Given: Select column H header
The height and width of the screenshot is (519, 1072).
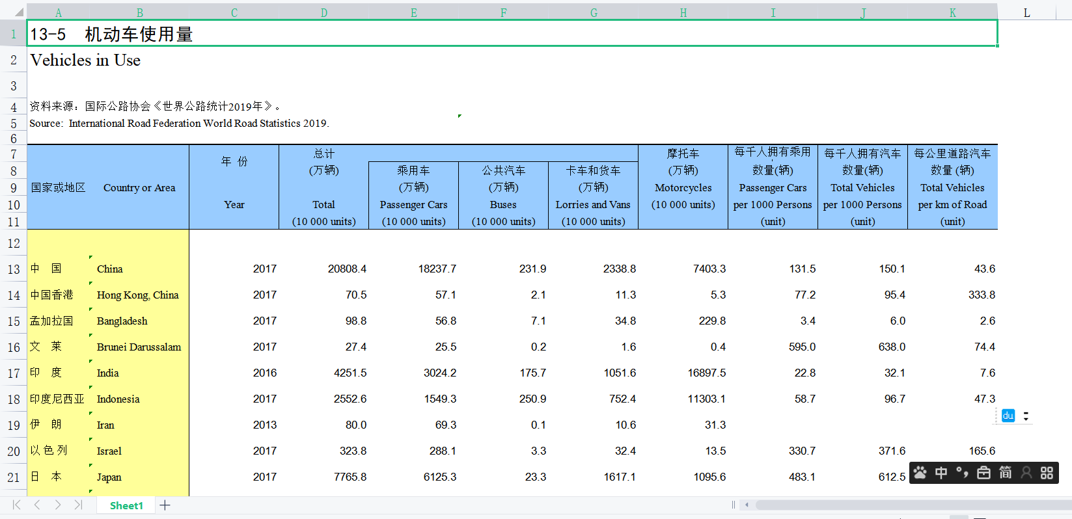Looking at the screenshot, I should click(x=683, y=12).
